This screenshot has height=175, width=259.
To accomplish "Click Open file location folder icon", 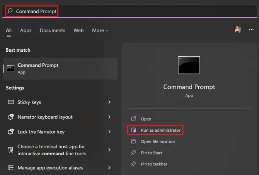I will (133, 141).
